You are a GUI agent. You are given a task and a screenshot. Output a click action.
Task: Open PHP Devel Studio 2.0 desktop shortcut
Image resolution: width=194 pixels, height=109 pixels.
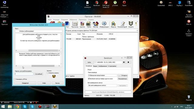pyautogui.click(x=106, y=4)
